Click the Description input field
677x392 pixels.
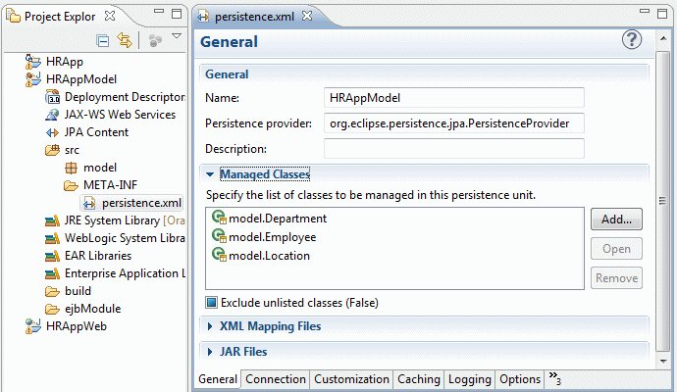(453, 149)
